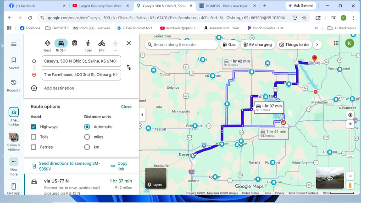
Task: Edit the Casey's starting point field
Action: [x=81, y=61]
